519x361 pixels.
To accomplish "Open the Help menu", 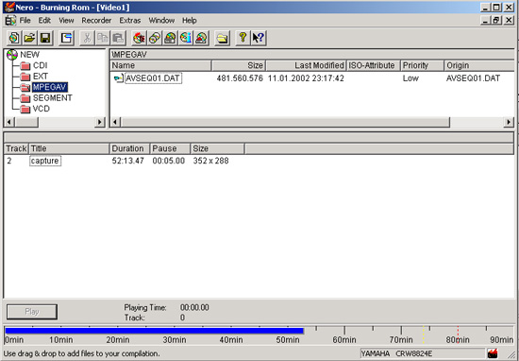I will point(190,21).
